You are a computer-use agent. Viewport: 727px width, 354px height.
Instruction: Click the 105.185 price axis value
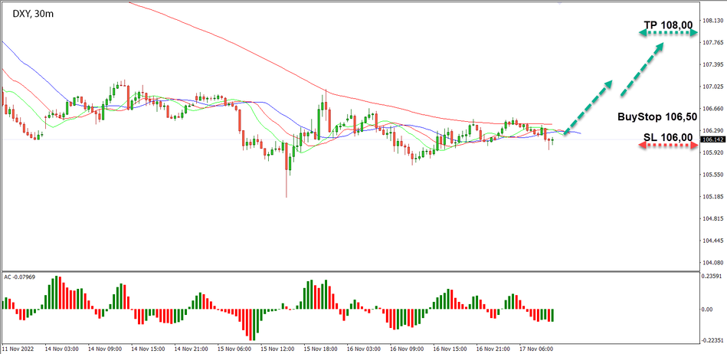pyautogui.click(x=713, y=197)
